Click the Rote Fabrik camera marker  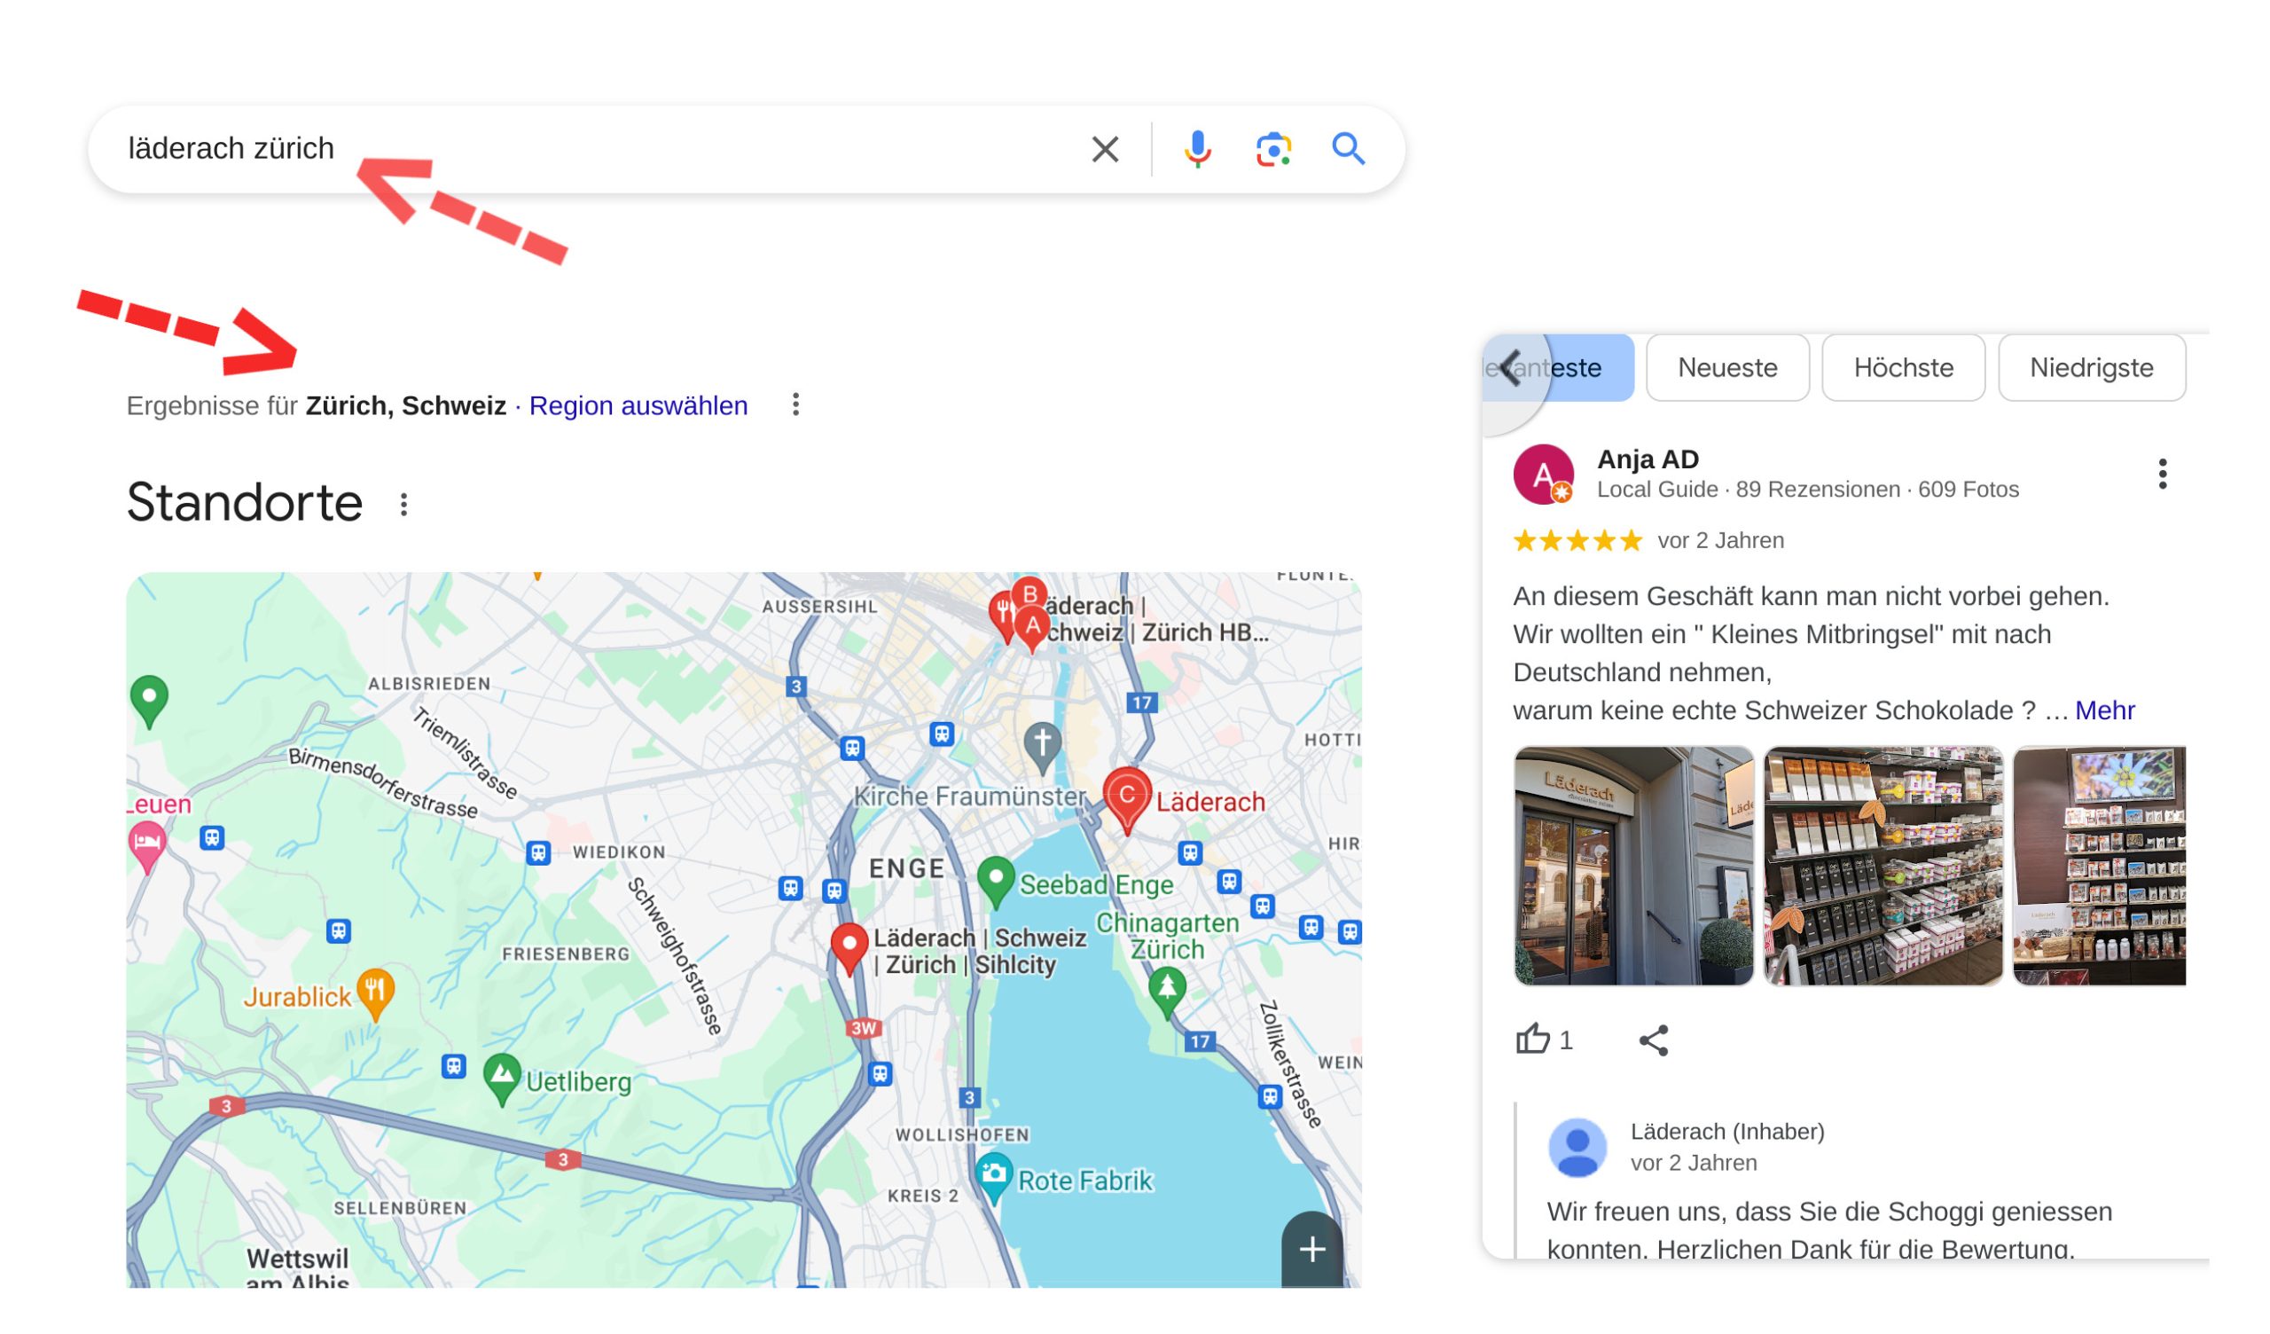994,1176
